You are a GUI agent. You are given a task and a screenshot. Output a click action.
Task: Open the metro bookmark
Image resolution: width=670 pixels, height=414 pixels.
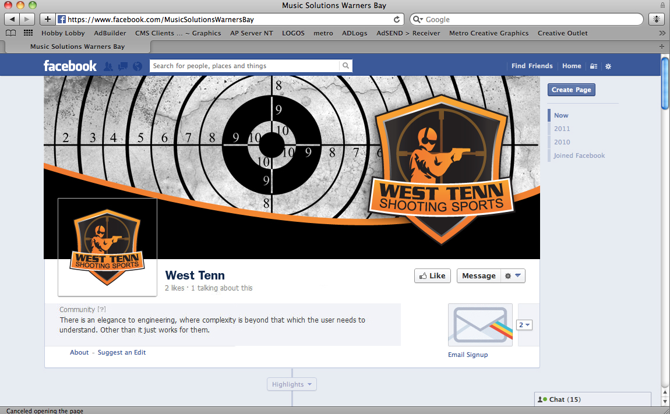pos(323,33)
